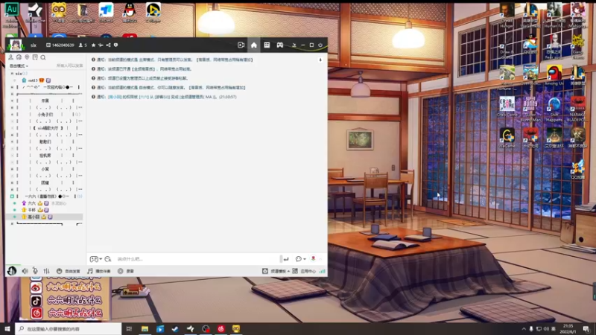Click the 自由发言 button
The width and height of the screenshot is (596, 335).
pyautogui.click(x=69, y=271)
